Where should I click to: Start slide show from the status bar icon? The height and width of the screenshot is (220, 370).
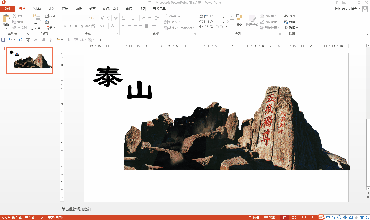314,217
